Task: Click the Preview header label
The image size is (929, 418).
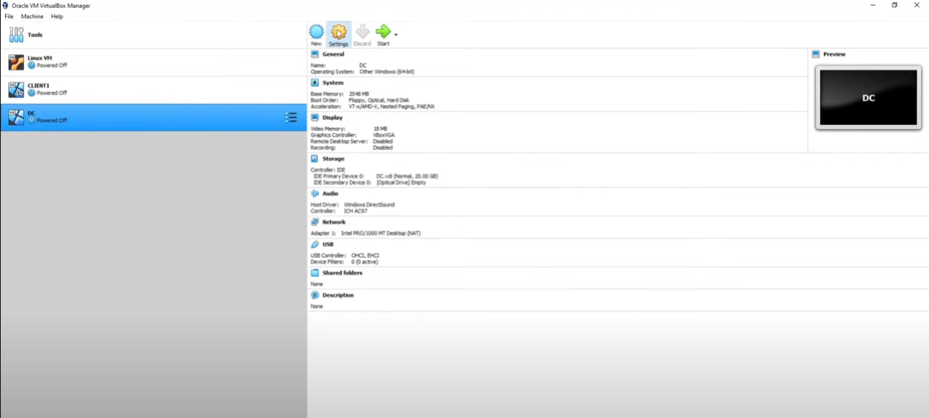Action: [x=834, y=54]
